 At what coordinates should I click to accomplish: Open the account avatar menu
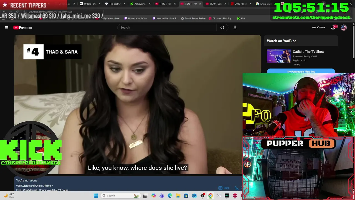pos(344,27)
